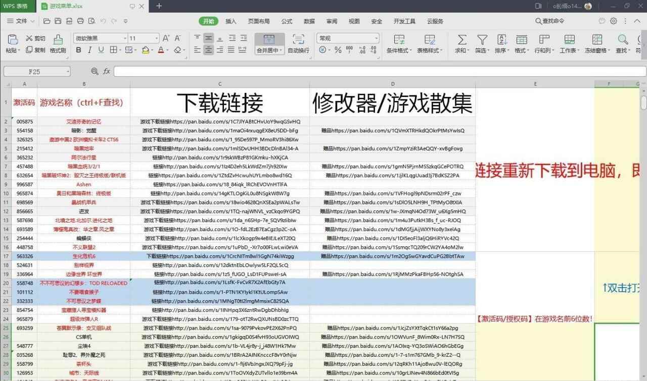Image resolution: width=647 pixels, height=381 pixels.
Task: Switch to the View (视图) tab
Action: coord(354,21)
